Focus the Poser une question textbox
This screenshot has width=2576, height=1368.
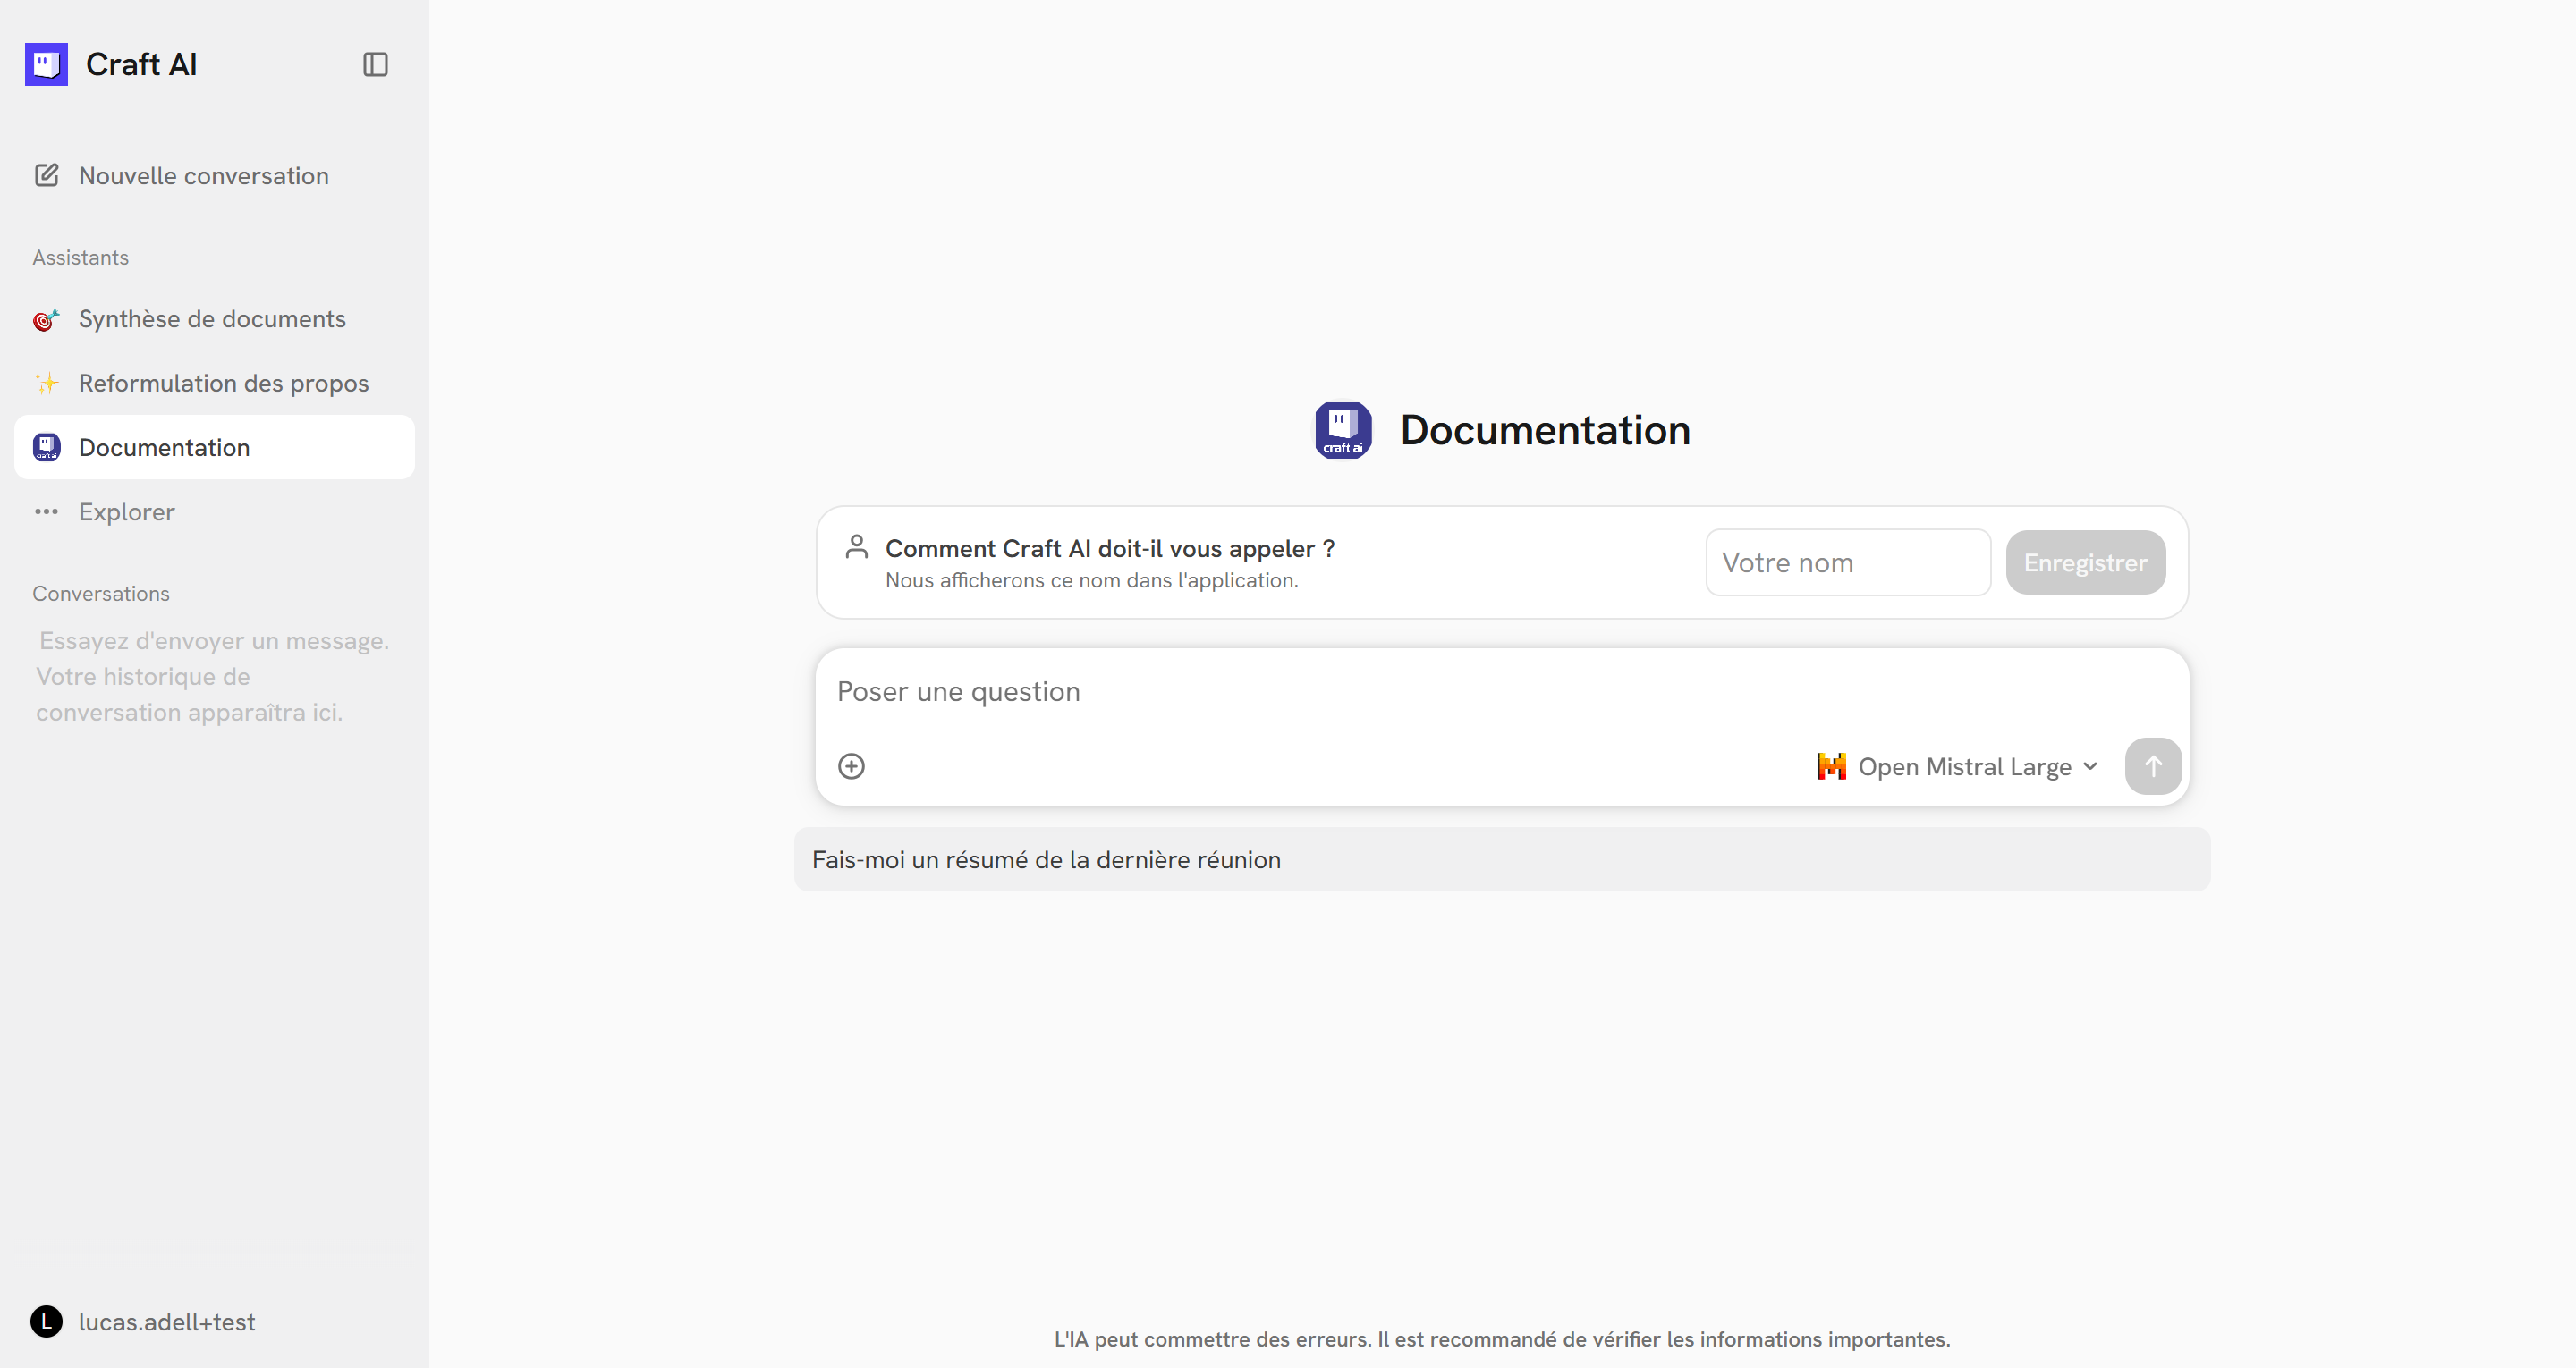coord(1500,691)
